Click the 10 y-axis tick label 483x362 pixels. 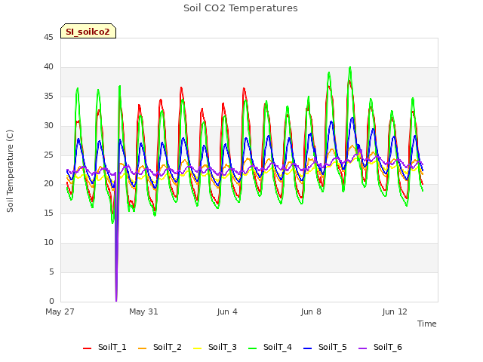tap(48, 243)
